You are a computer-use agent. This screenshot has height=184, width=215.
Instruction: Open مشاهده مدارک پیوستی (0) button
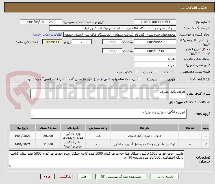pyautogui.click(x=121, y=176)
